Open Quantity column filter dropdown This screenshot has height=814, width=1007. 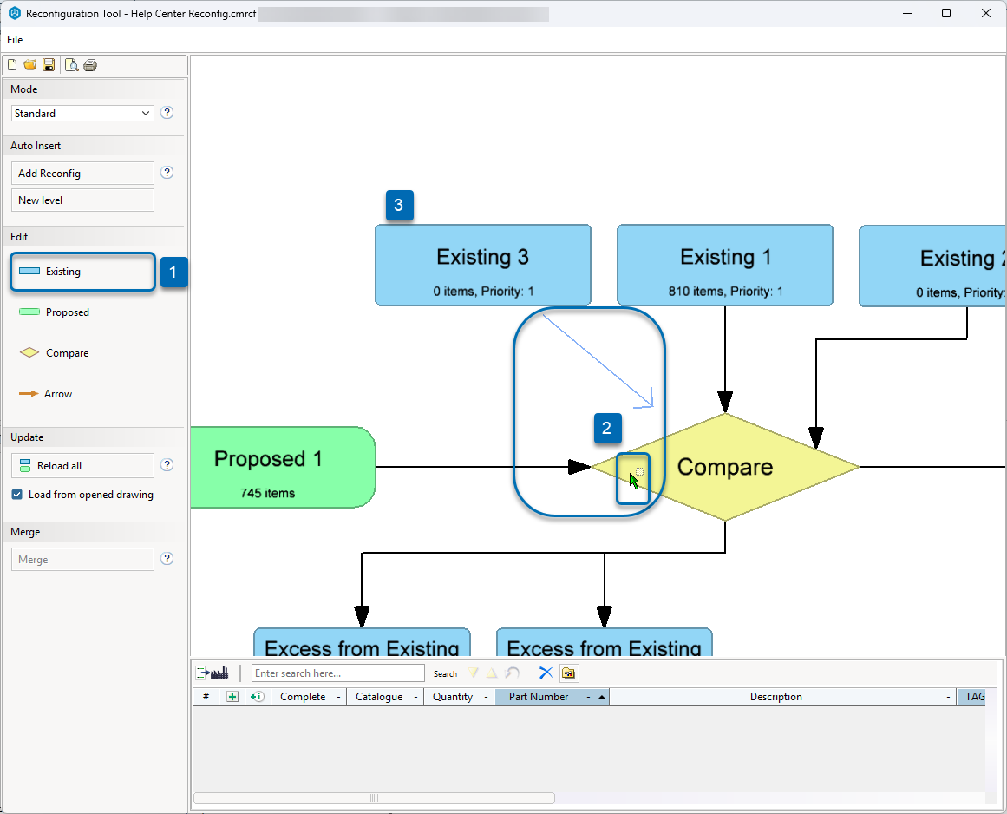click(487, 697)
